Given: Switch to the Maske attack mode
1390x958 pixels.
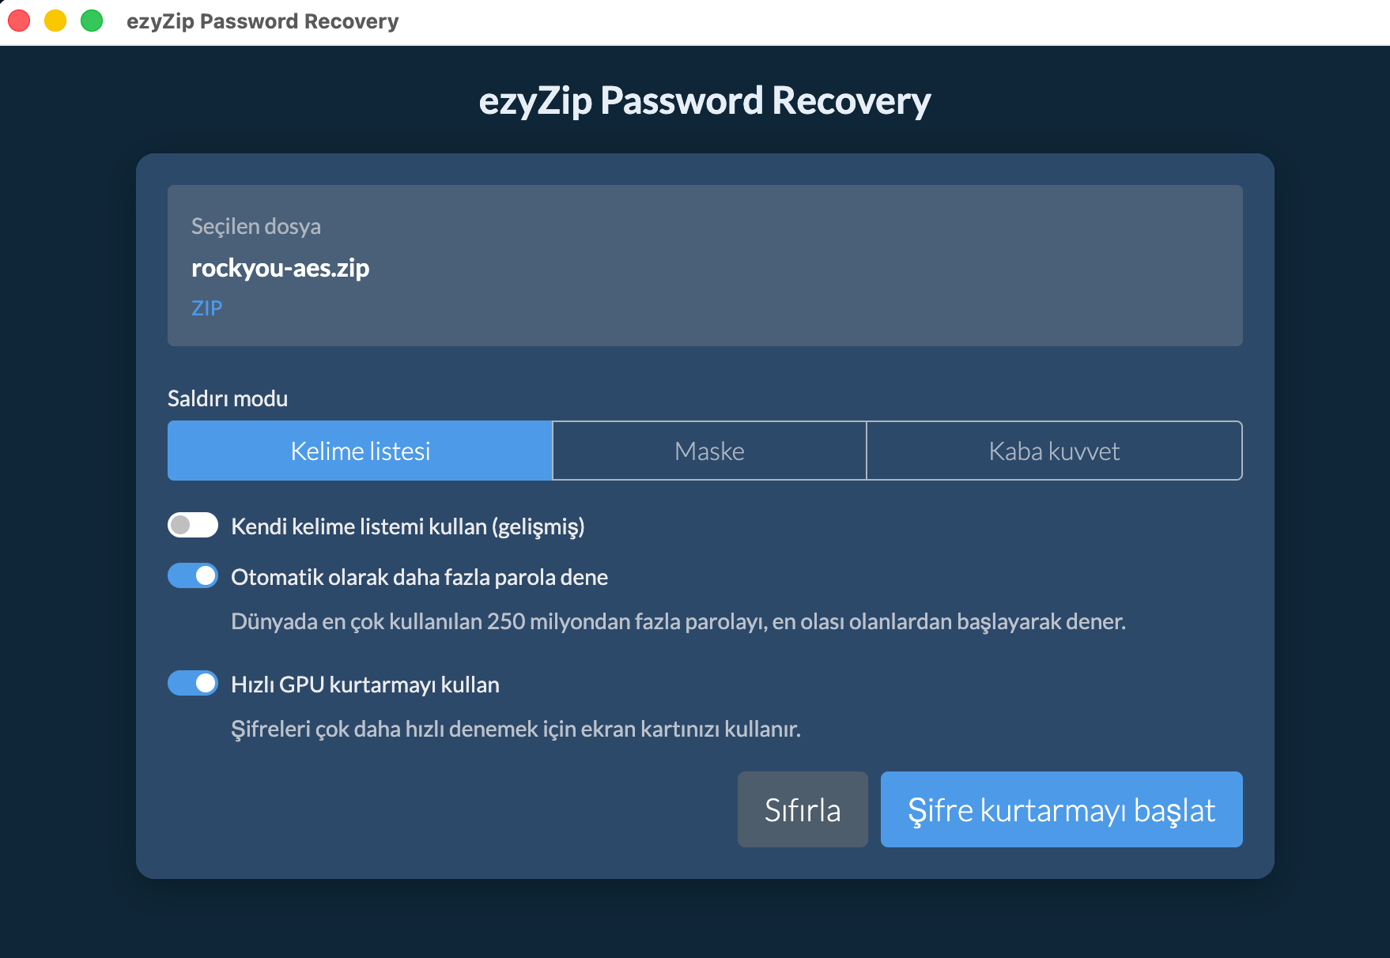Looking at the screenshot, I should [x=709, y=451].
